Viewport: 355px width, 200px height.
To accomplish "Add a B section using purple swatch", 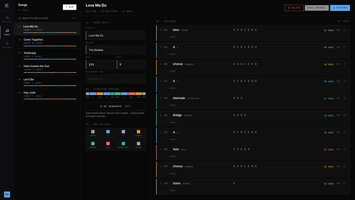I will 123,133.
